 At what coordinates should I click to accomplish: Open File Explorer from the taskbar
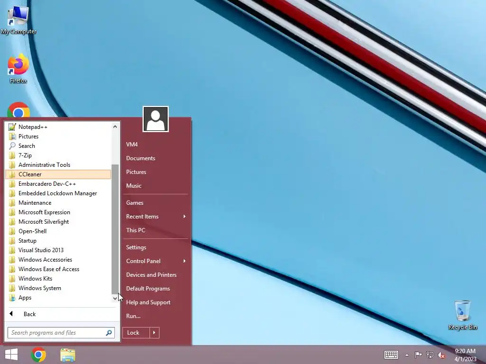[x=67, y=355]
